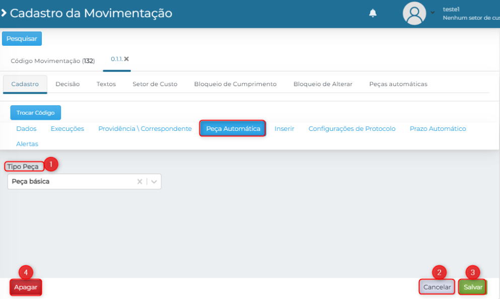Open the Dados section
Image resolution: width=500 pixels, height=299 pixels.
(26, 129)
